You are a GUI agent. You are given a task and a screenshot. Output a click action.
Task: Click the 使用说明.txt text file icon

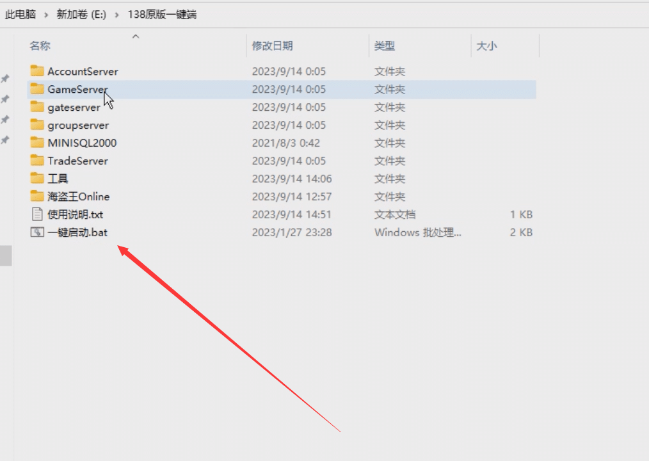point(37,214)
